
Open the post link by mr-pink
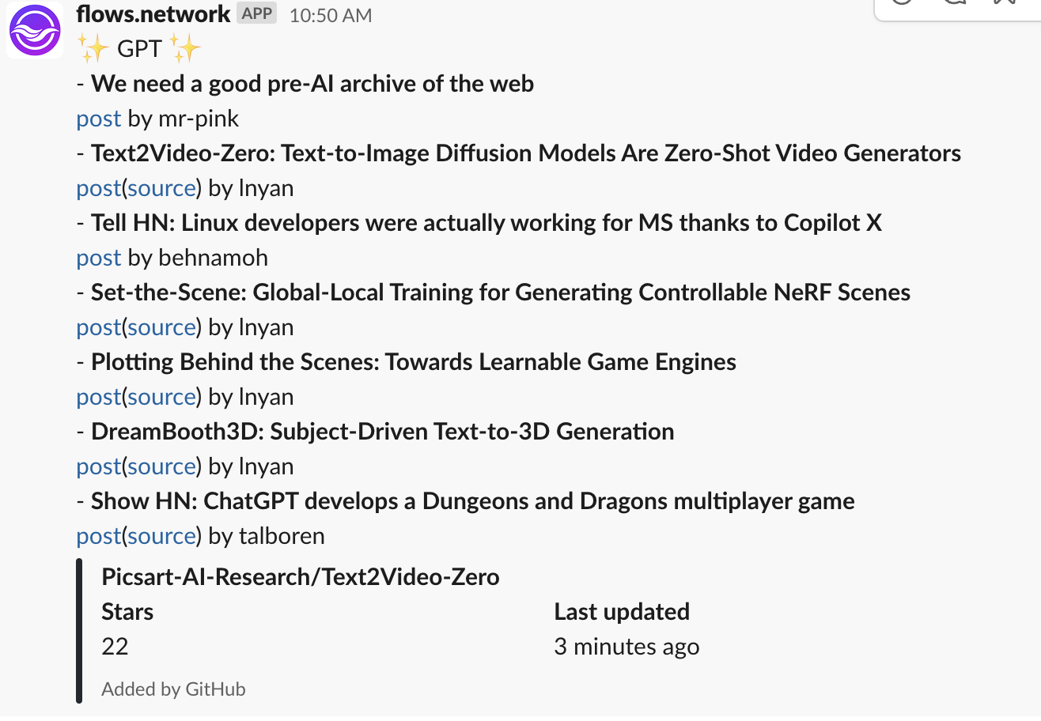(99, 119)
